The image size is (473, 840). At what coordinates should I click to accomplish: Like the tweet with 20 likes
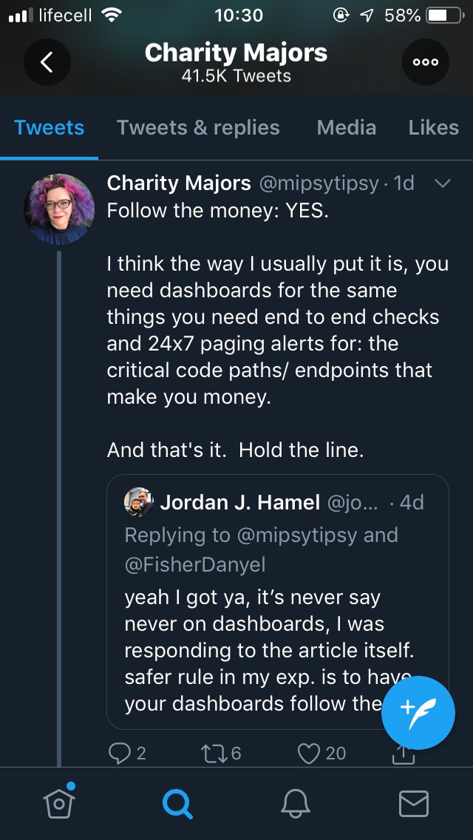[x=308, y=753]
